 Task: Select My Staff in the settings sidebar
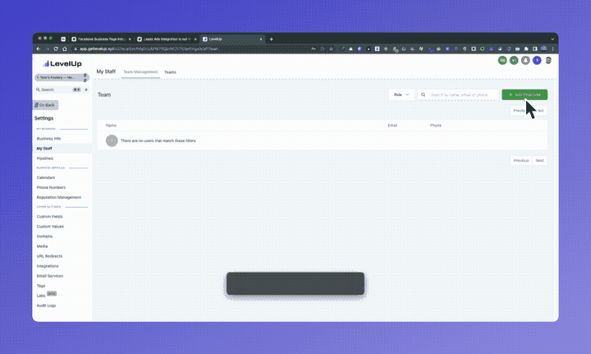(x=44, y=149)
